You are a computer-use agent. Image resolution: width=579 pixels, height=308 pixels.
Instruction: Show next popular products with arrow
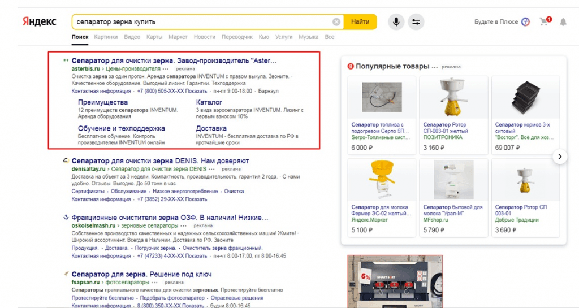[560, 157]
